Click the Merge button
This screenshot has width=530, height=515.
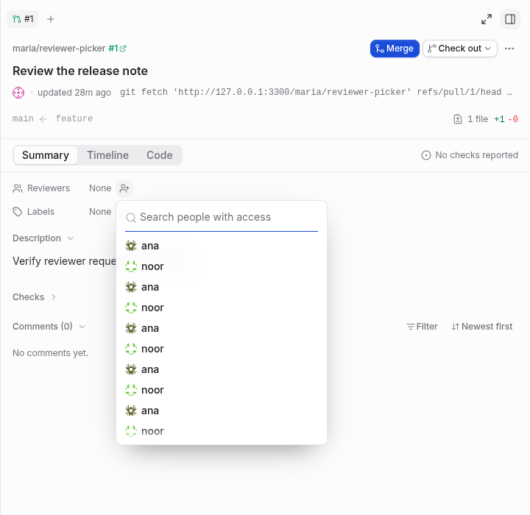click(395, 49)
